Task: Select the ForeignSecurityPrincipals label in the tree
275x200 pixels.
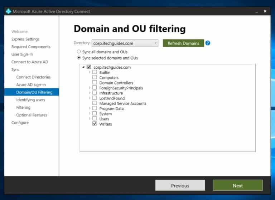Action: pos(121,88)
